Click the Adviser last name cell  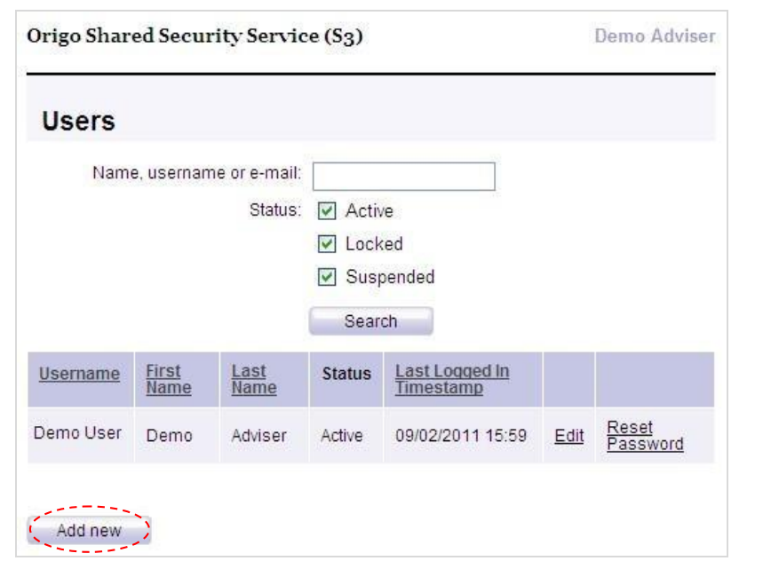(x=258, y=435)
